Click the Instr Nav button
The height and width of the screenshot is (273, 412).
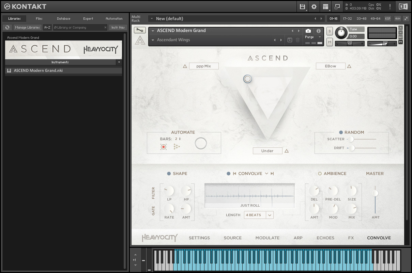118,28
